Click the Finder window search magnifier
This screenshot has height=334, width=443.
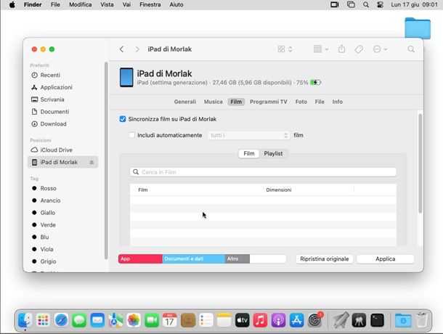411,49
